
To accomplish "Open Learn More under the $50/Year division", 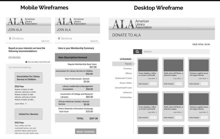I will [21, 104].
